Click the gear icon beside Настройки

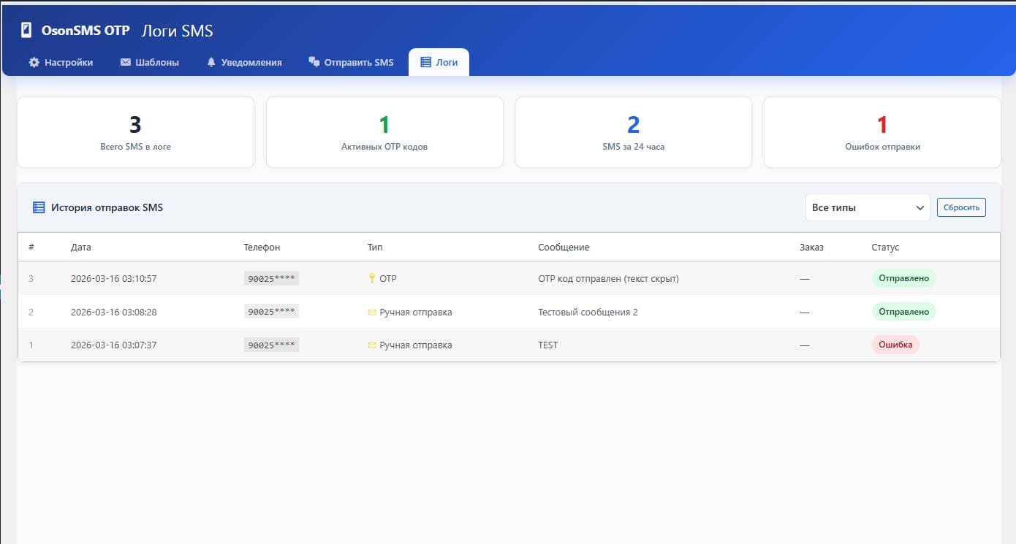pos(34,63)
